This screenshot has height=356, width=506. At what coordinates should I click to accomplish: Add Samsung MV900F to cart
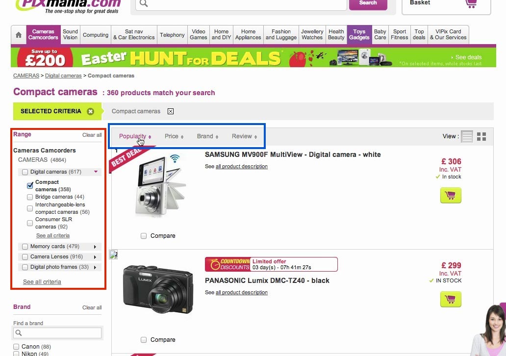(451, 195)
